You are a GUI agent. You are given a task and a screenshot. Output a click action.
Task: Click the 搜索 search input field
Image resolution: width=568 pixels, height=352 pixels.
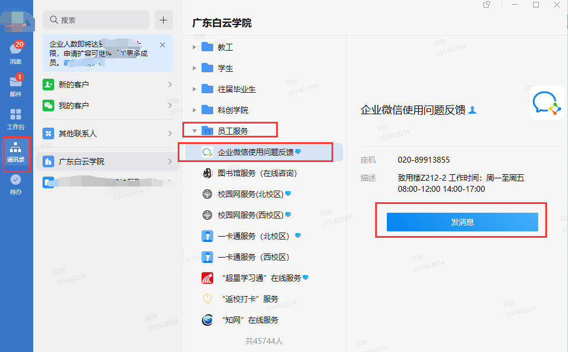[99, 20]
